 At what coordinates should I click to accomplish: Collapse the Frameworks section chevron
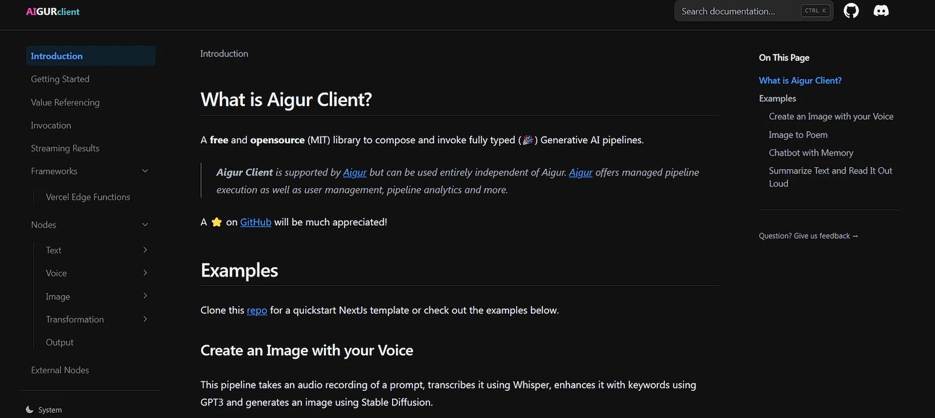(145, 171)
